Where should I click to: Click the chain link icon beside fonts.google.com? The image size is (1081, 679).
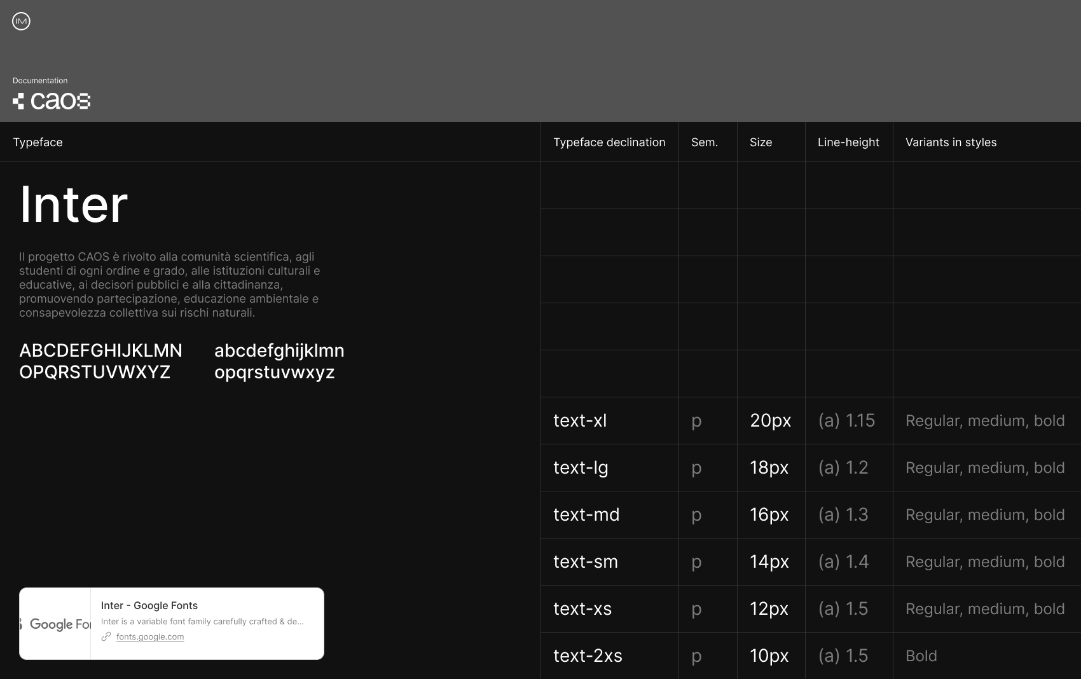(106, 636)
